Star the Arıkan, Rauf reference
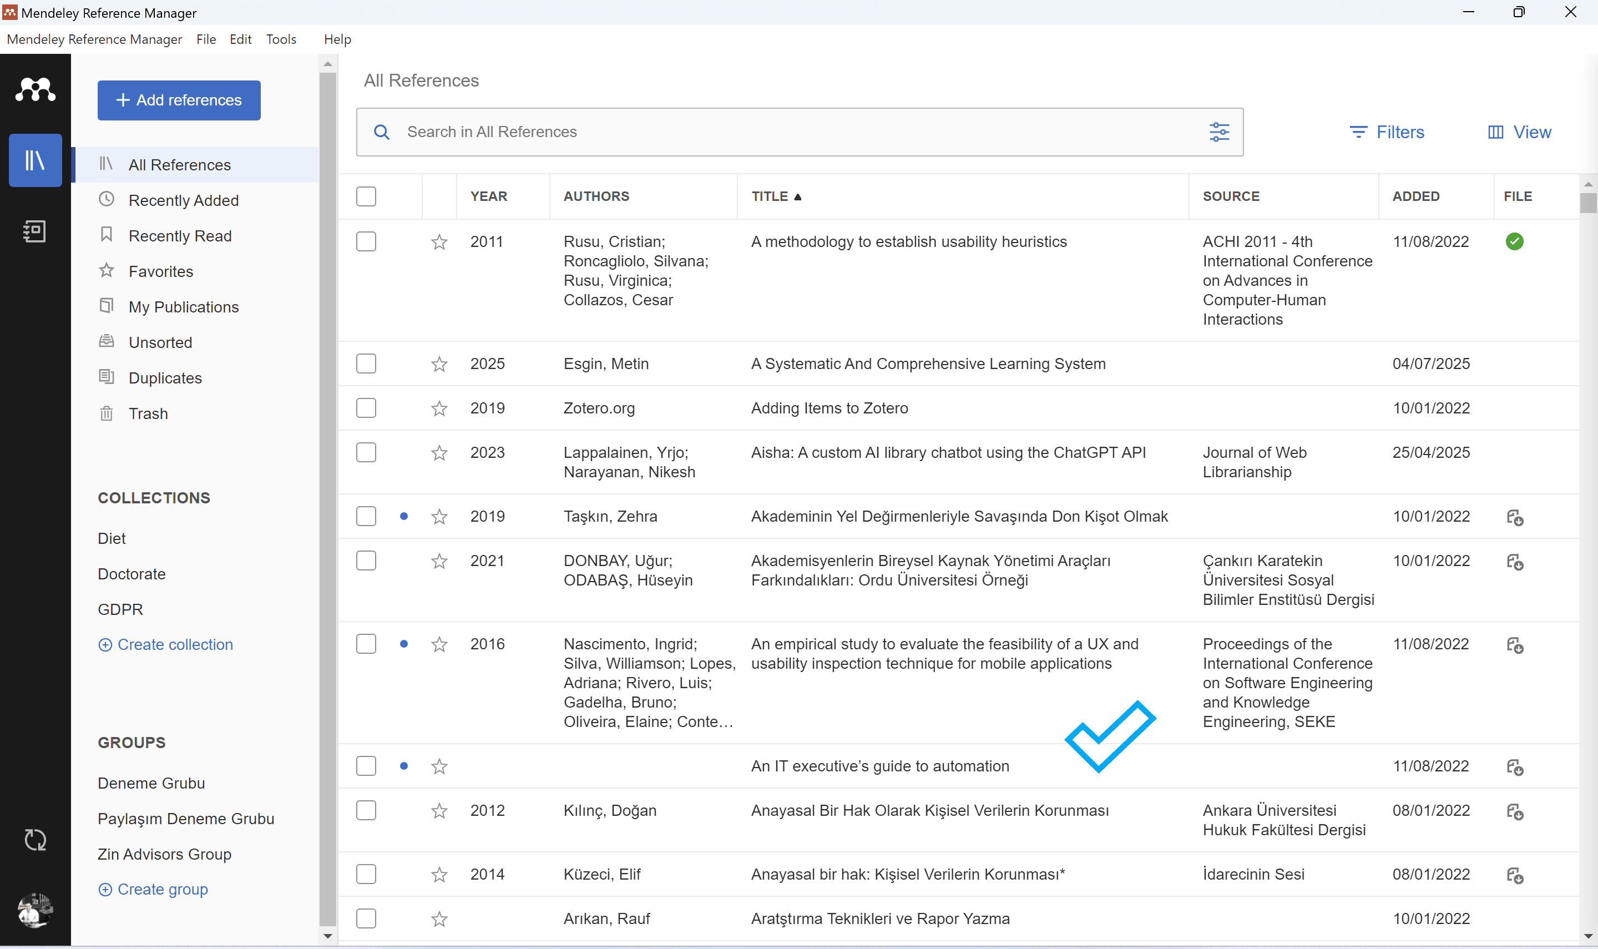1598x949 pixels. (x=439, y=919)
